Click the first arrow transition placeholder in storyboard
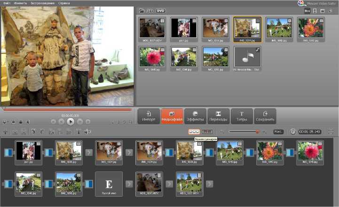Screen dimensions: 339x207 point(88,152)
